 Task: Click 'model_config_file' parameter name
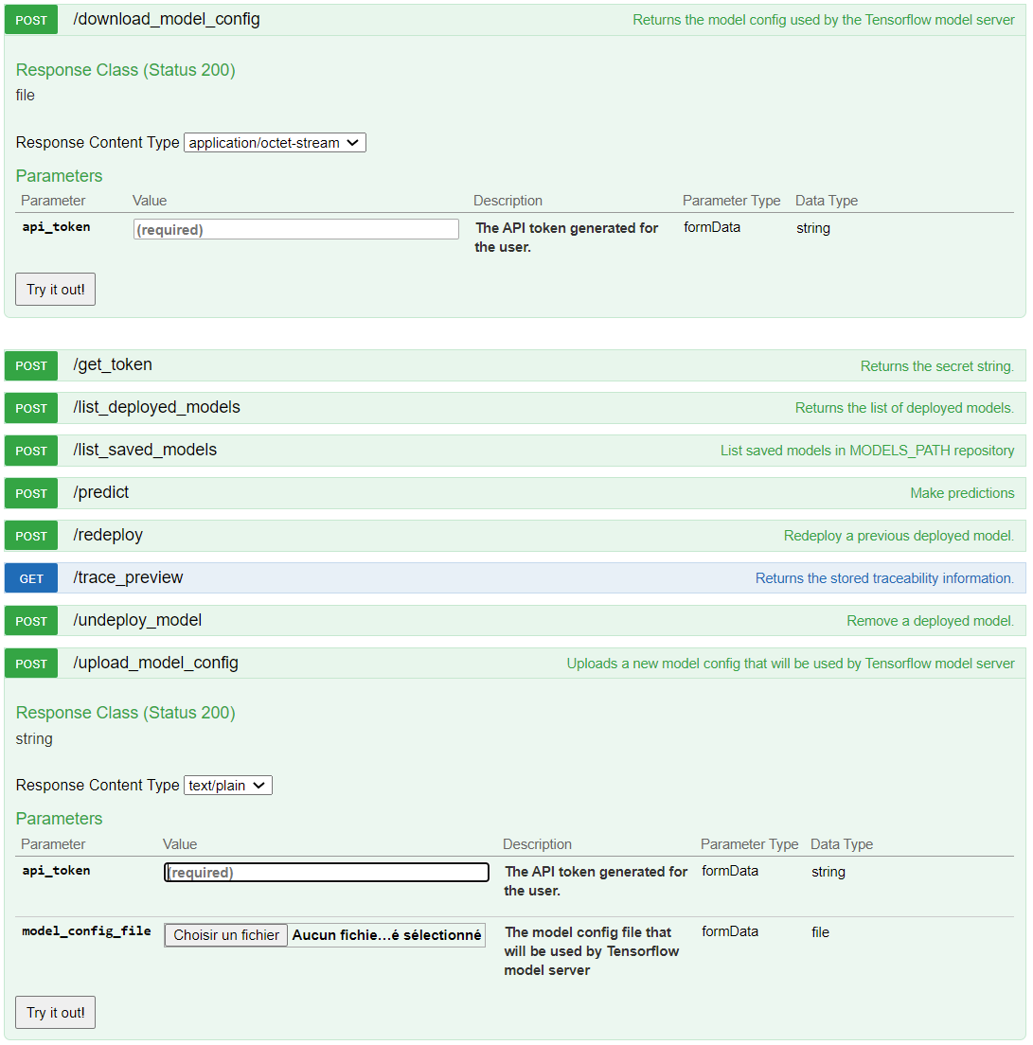(87, 931)
